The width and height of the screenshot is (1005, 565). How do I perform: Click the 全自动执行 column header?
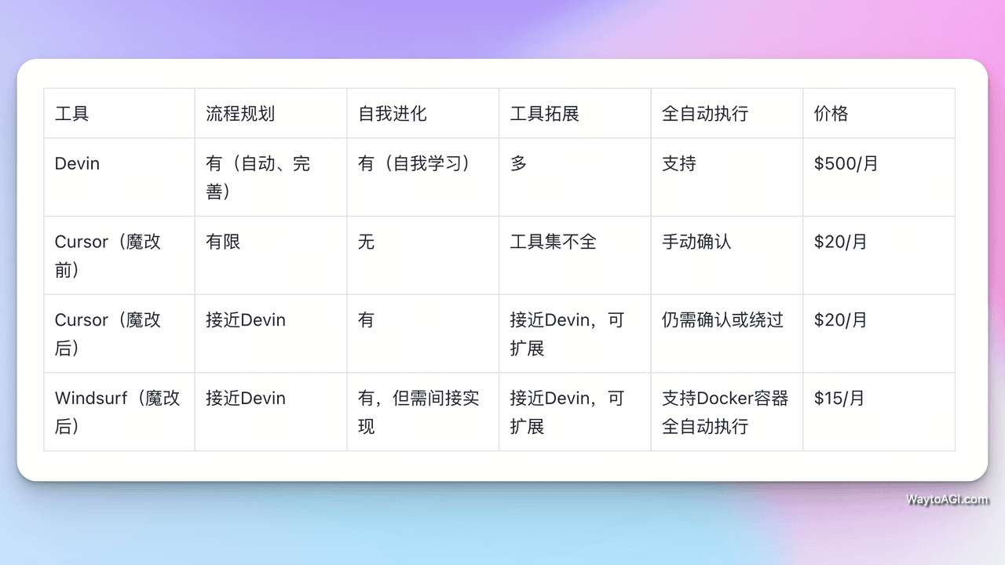click(x=727, y=113)
